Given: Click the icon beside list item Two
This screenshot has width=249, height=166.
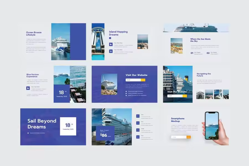Looking at the screenshot, I should (138, 123).
